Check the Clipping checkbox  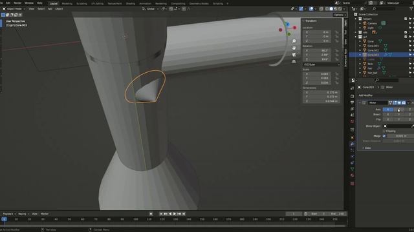pos(384,131)
